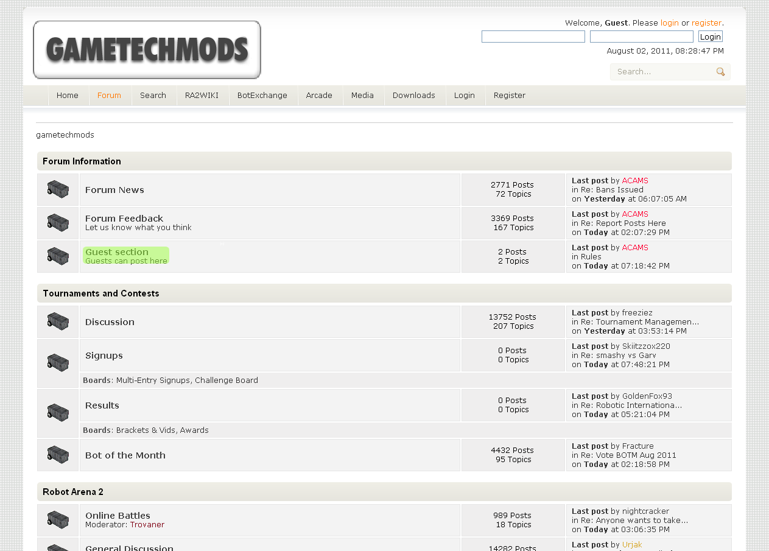Open freeziez's profile link

(x=638, y=313)
